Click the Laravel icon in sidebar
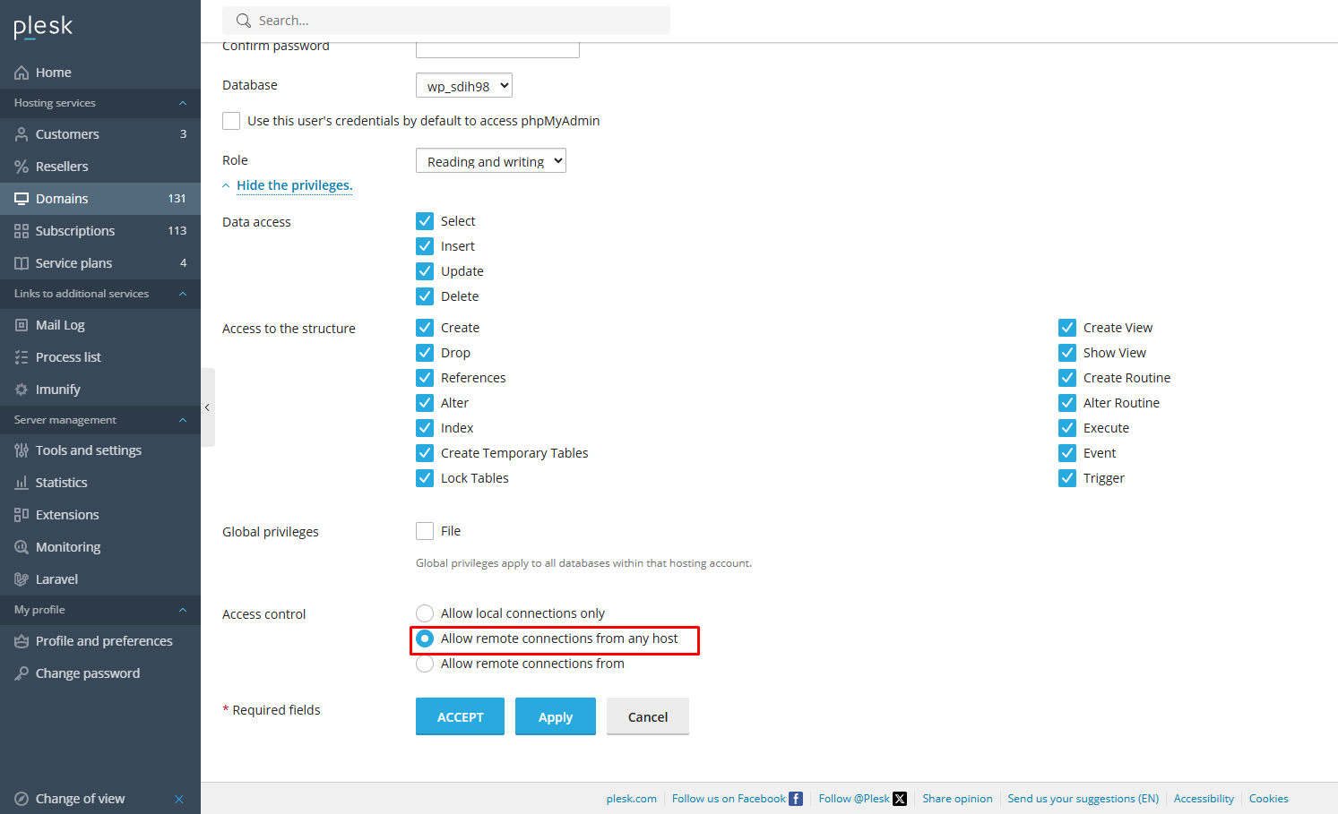Screen dimensions: 1338x814 22,579
